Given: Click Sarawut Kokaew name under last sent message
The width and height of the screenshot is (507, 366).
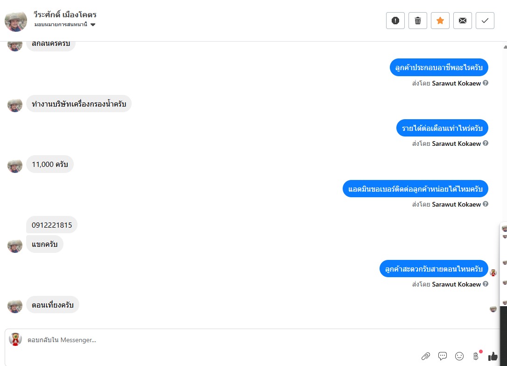Looking at the screenshot, I should pos(456,284).
